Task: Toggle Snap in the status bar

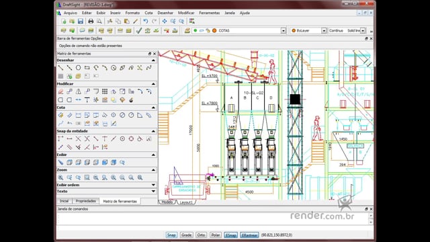Action: (171, 235)
